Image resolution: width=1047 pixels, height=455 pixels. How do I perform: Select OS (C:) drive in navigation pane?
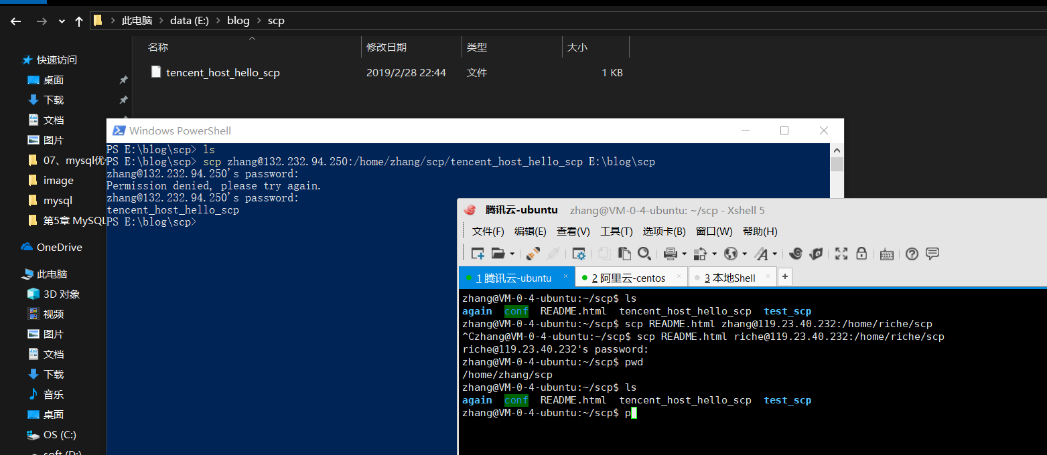(60, 435)
